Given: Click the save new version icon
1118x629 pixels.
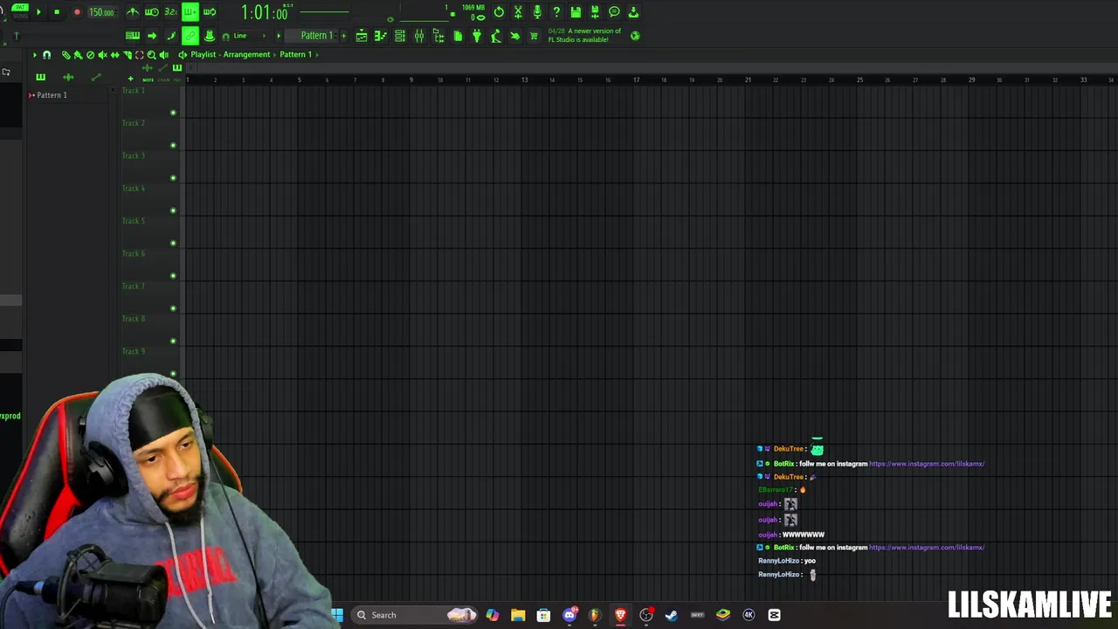Looking at the screenshot, I should [x=595, y=12].
